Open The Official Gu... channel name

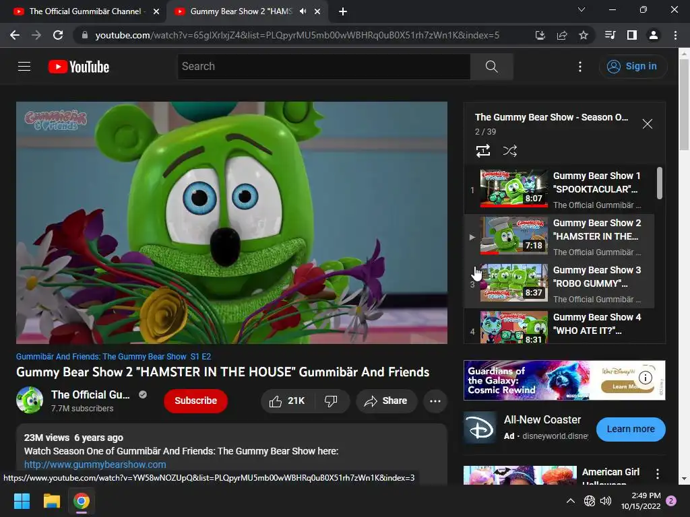coord(90,394)
